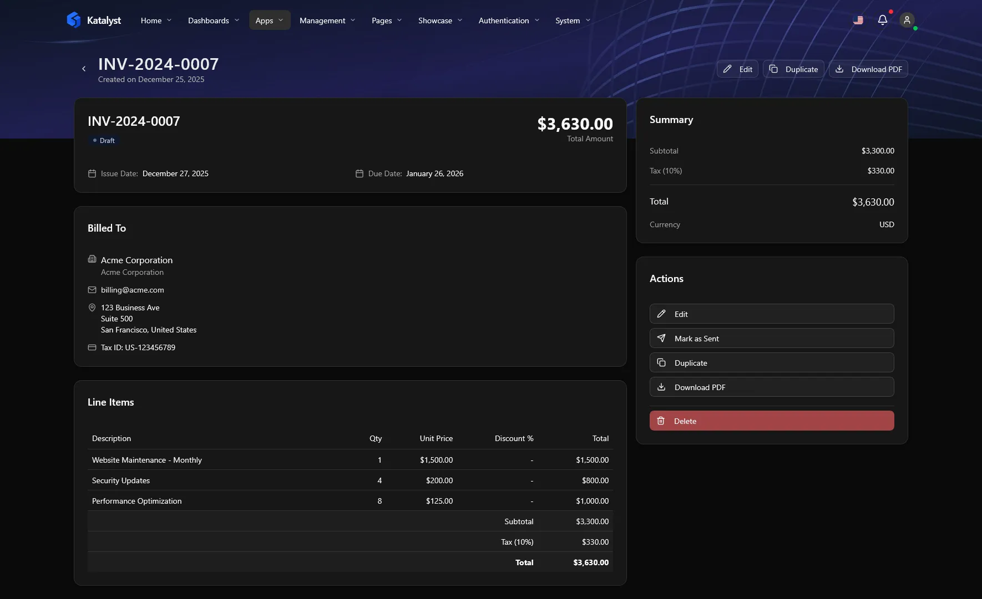The image size is (982, 599).
Task: Click the Draft status indicator
Action: (x=104, y=140)
